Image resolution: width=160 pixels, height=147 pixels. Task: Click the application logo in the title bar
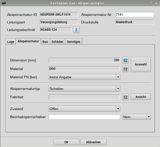(4, 3)
